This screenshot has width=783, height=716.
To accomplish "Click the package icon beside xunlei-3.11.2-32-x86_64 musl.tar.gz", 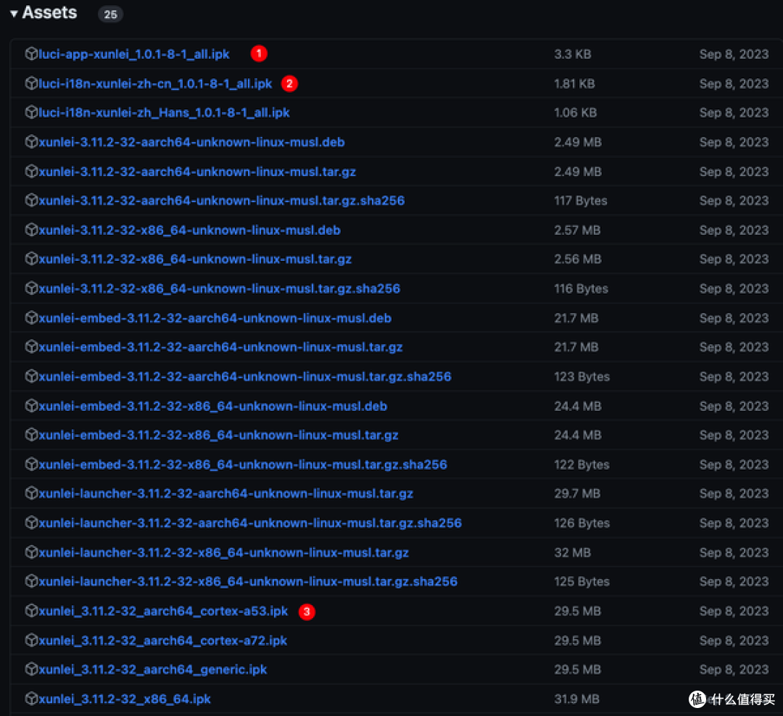I will [31, 259].
